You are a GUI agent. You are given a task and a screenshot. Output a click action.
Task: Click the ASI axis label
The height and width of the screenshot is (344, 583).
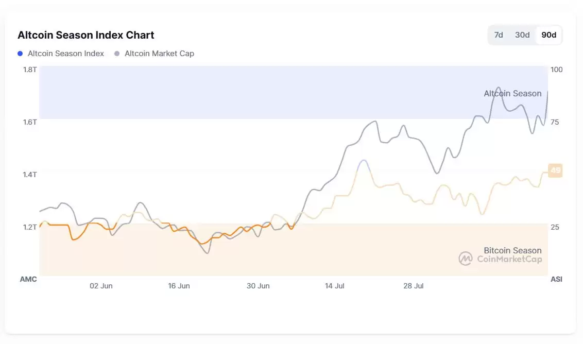click(x=556, y=279)
